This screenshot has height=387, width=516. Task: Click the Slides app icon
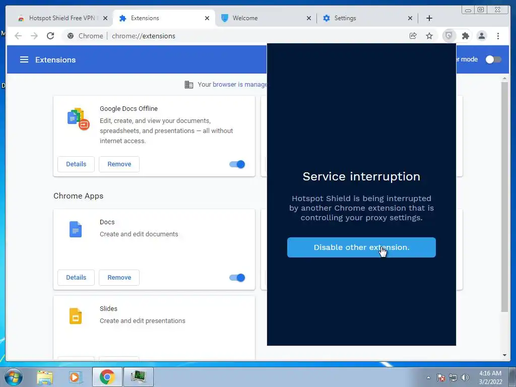point(76,316)
